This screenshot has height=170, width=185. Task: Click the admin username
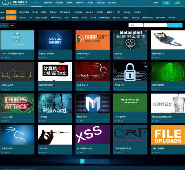tap(156, 3)
